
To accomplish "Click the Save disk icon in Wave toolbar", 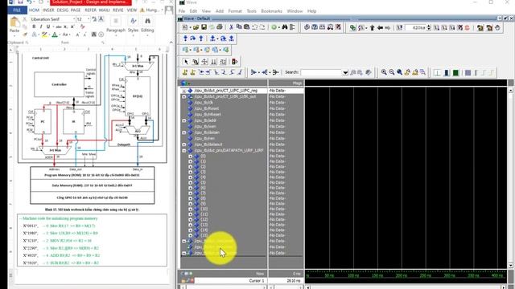I will pos(204,27).
